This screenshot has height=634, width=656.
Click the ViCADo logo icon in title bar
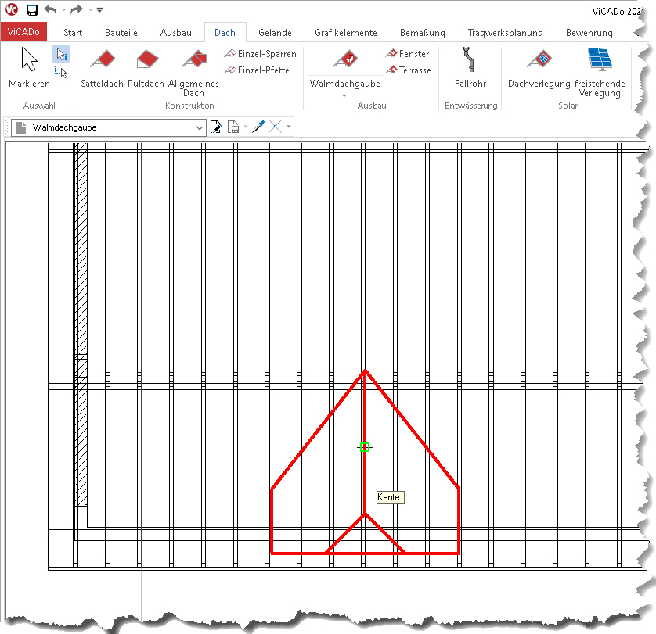point(11,9)
